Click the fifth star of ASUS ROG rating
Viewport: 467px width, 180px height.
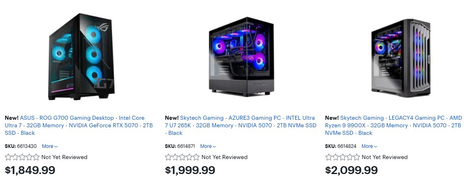coord(36,157)
